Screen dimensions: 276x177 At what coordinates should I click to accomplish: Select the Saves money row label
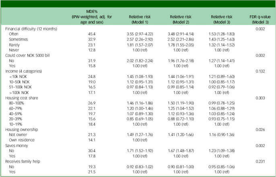coord(16,146)
